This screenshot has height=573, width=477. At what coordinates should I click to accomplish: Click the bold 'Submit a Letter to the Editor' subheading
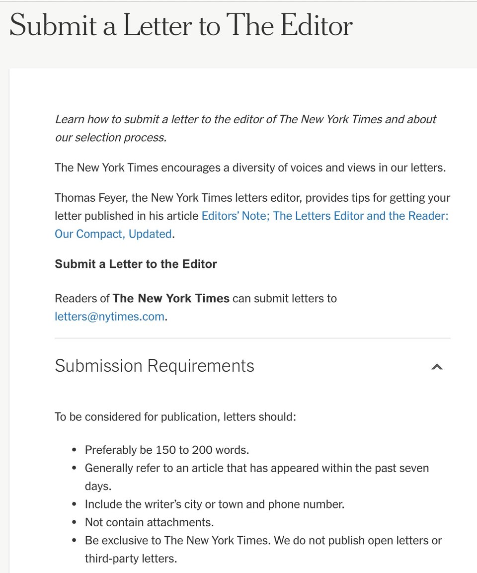[x=136, y=264]
